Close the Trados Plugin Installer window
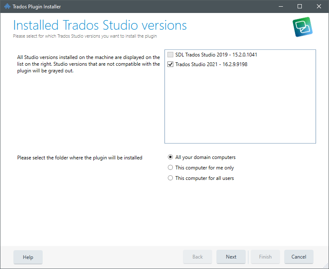This screenshot has width=329, height=269. [x=319, y=7]
